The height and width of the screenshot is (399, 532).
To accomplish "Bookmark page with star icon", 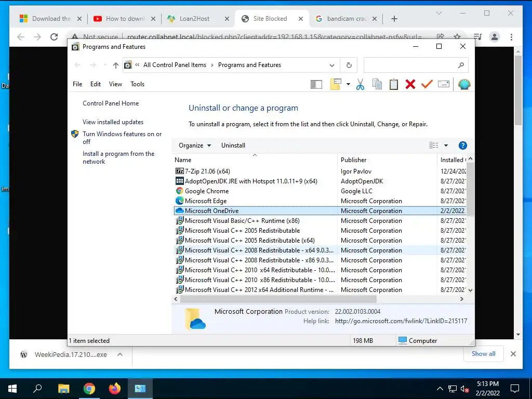I will coord(457,36).
